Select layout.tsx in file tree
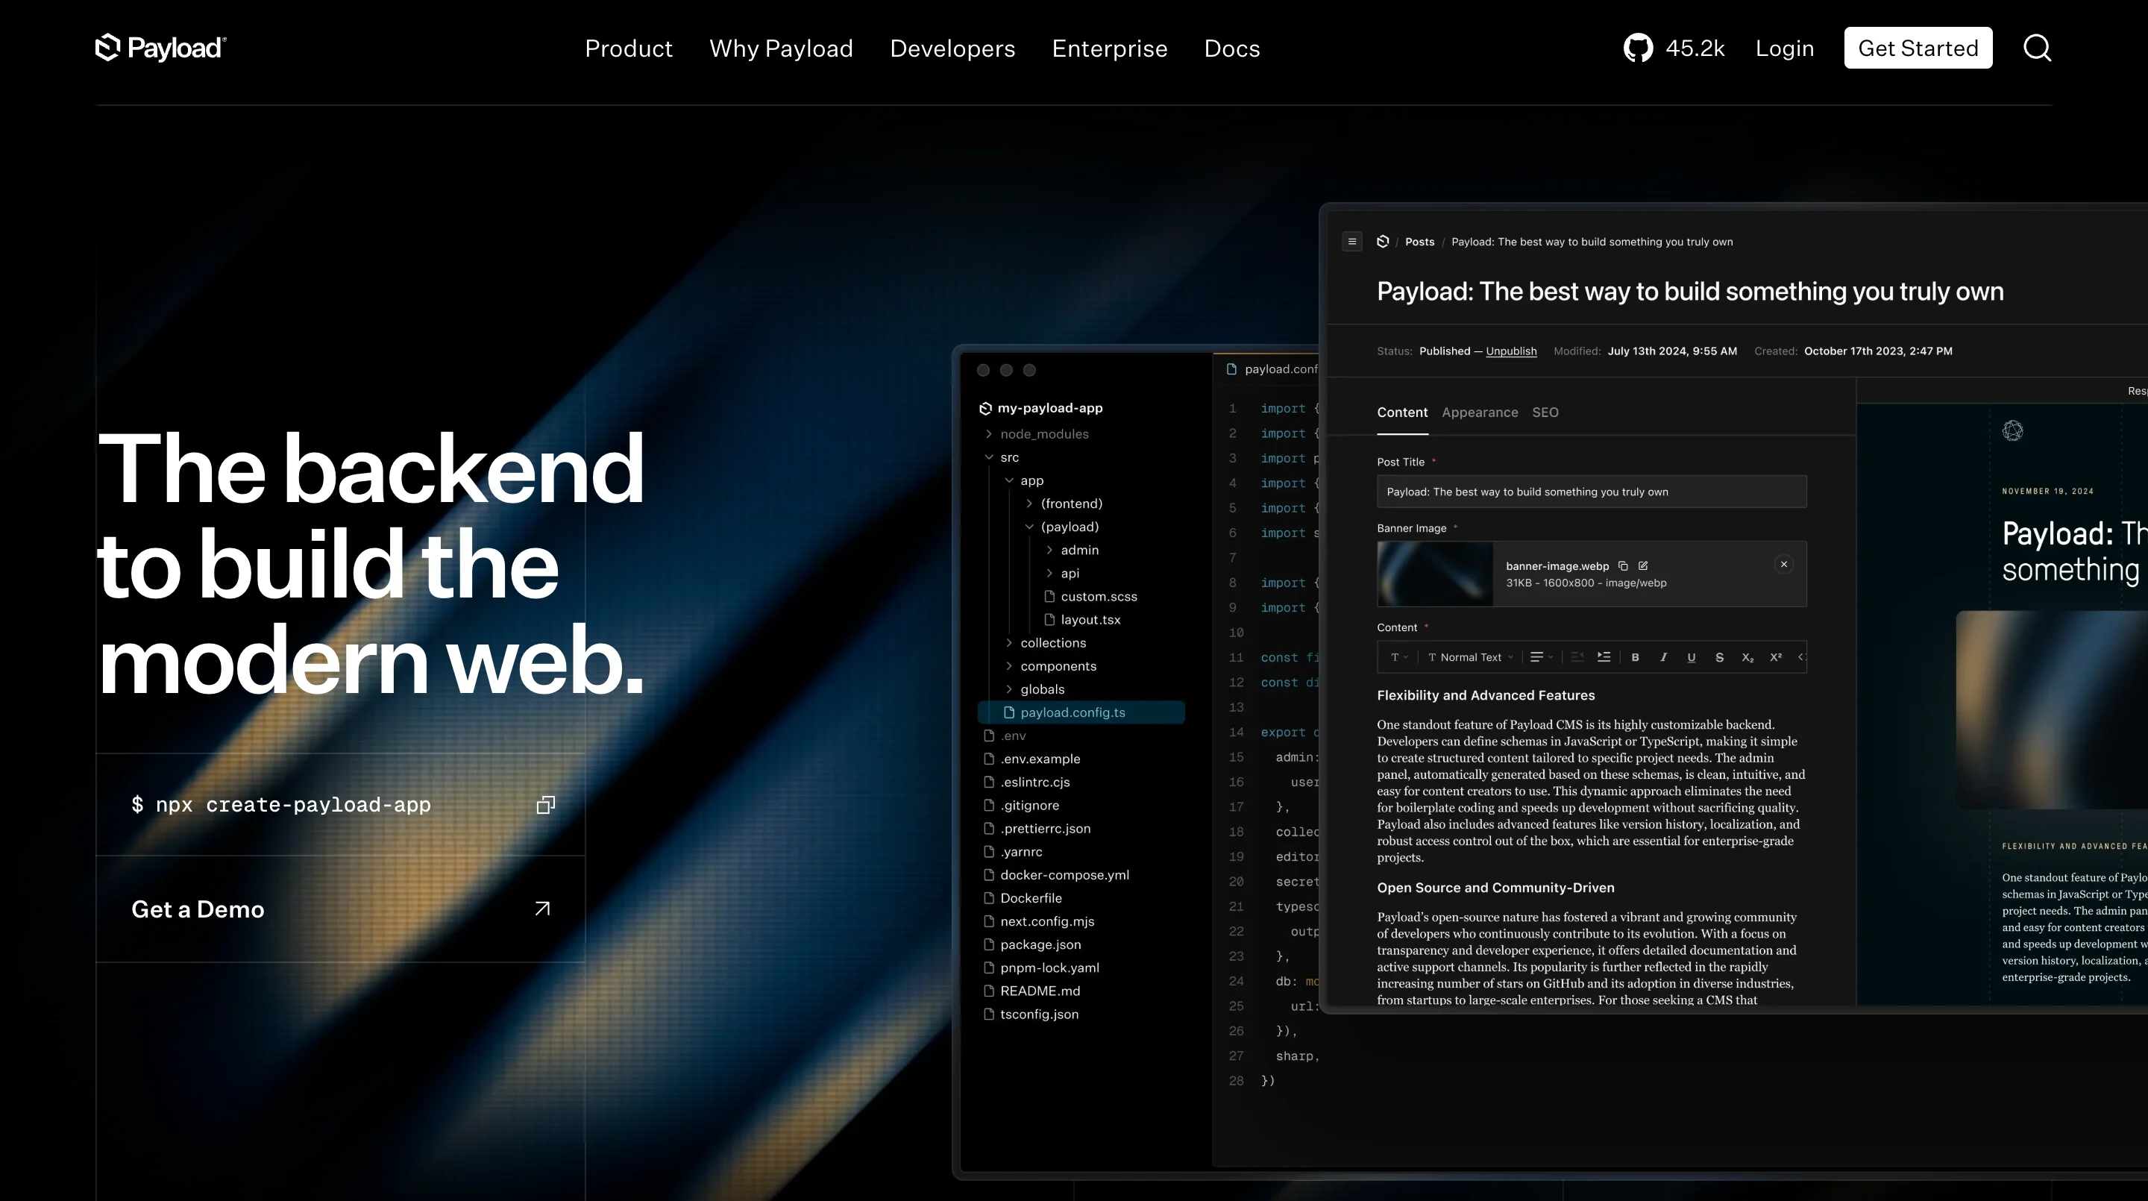The height and width of the screenshot is (1201, 2148). click(1082, 620)
